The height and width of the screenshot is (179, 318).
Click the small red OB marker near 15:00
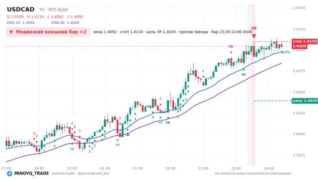click(x=231, y=46)
